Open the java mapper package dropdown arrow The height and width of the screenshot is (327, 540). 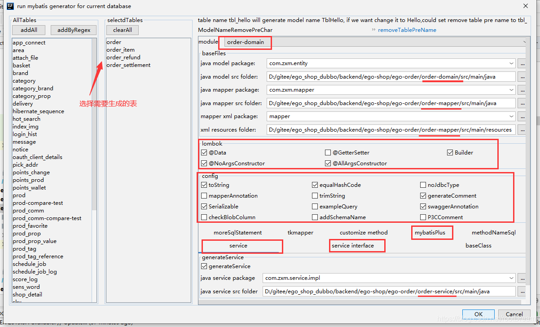(x=511, y=90)
